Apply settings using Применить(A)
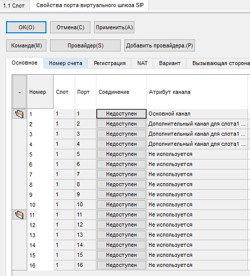This screenshot has width=250, height=276. [x=114, y=27]
